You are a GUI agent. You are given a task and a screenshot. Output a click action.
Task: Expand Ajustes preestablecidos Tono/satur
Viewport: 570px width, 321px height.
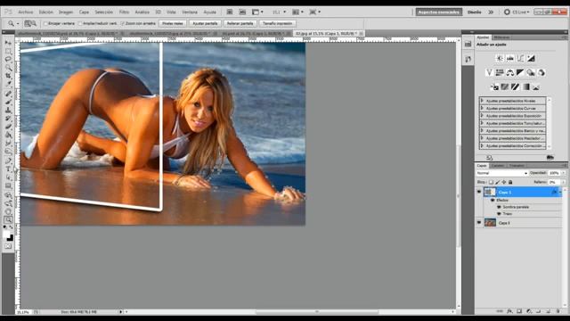coord(483,123)
